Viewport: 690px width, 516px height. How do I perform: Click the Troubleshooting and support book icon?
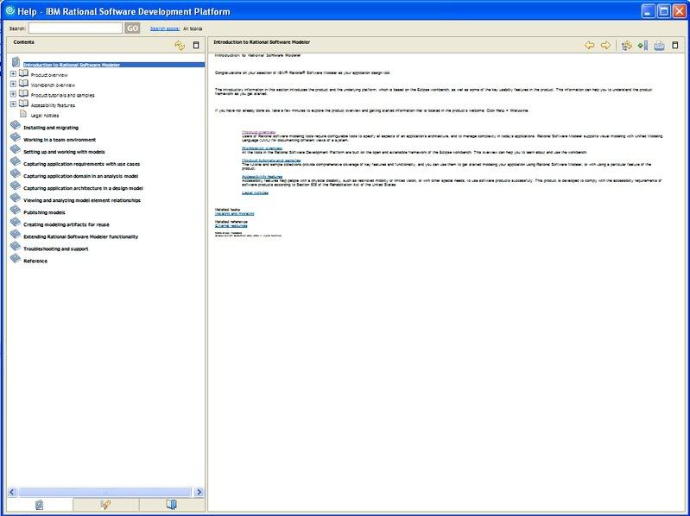tap(16, 247)
